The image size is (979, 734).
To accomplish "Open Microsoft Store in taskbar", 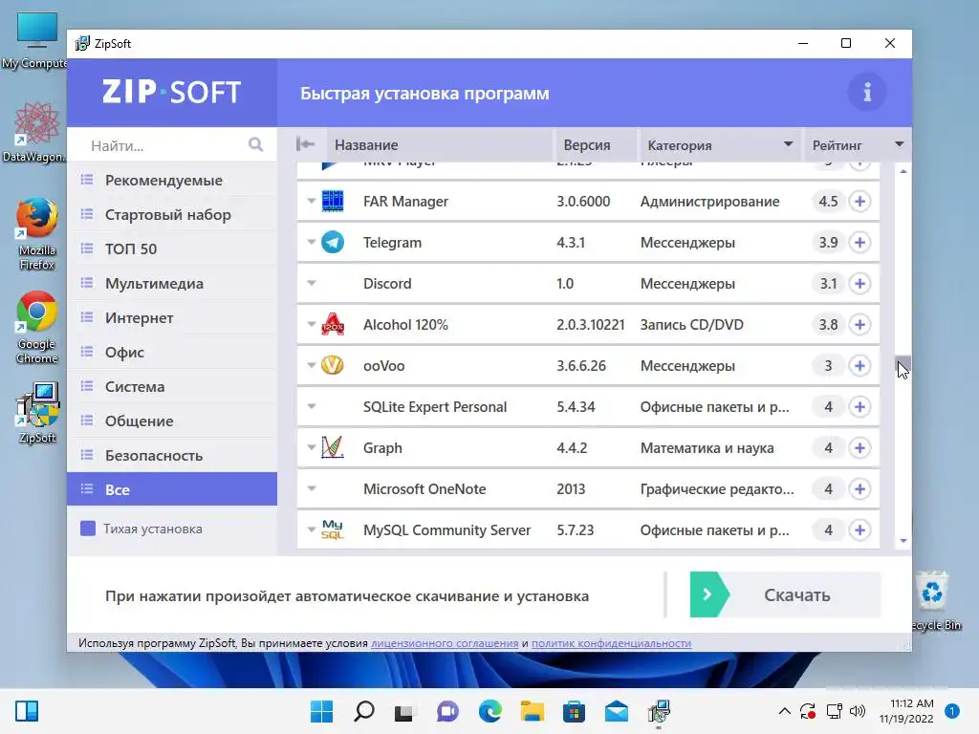I will pos(574,711).
